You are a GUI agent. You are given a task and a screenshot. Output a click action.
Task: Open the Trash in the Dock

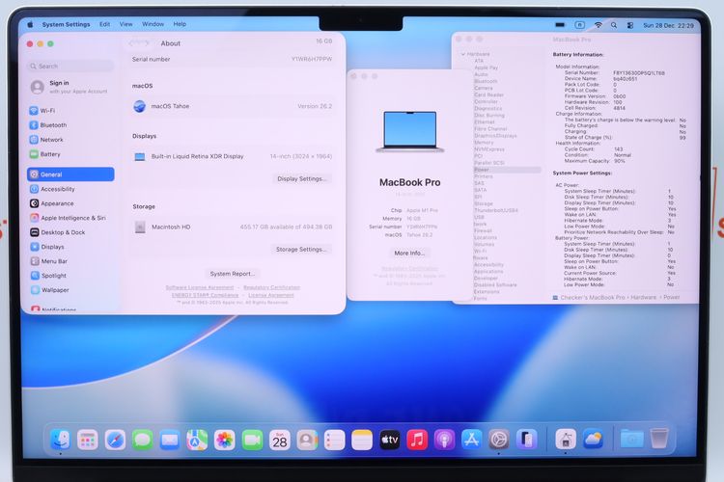pos(659,439)
